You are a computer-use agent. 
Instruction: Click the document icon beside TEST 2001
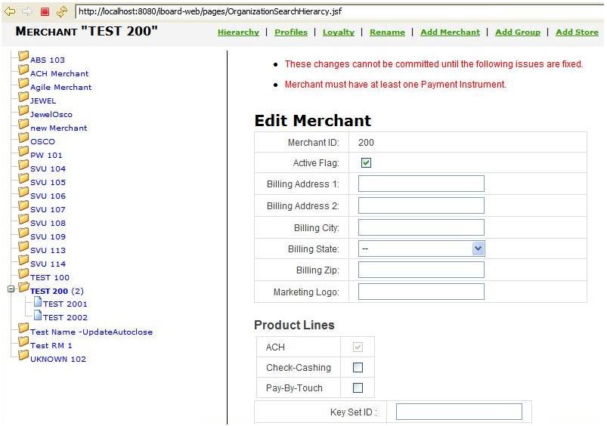tap(38, 301)
